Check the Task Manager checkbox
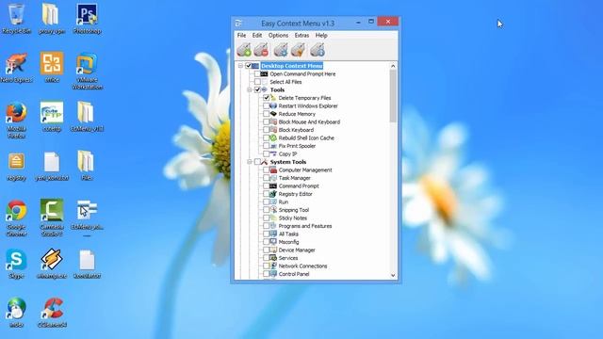The height and width of the screenshot is (339, 603). point(266,178)
